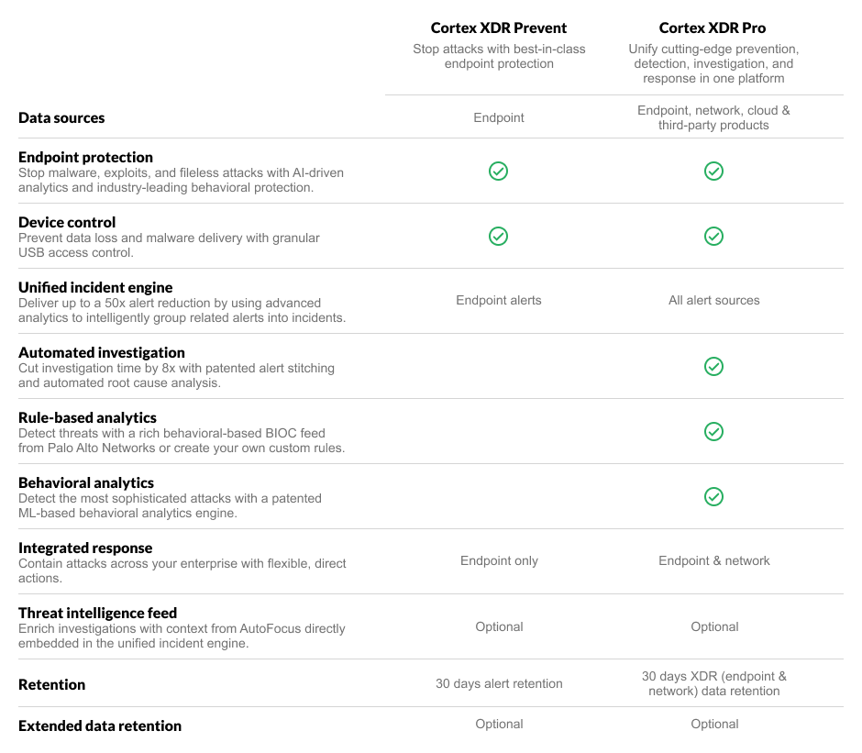This screenshot has width=862, height=753.
Task: Click Device control checkmark under XDR Pro
Action: coord(713,237)
